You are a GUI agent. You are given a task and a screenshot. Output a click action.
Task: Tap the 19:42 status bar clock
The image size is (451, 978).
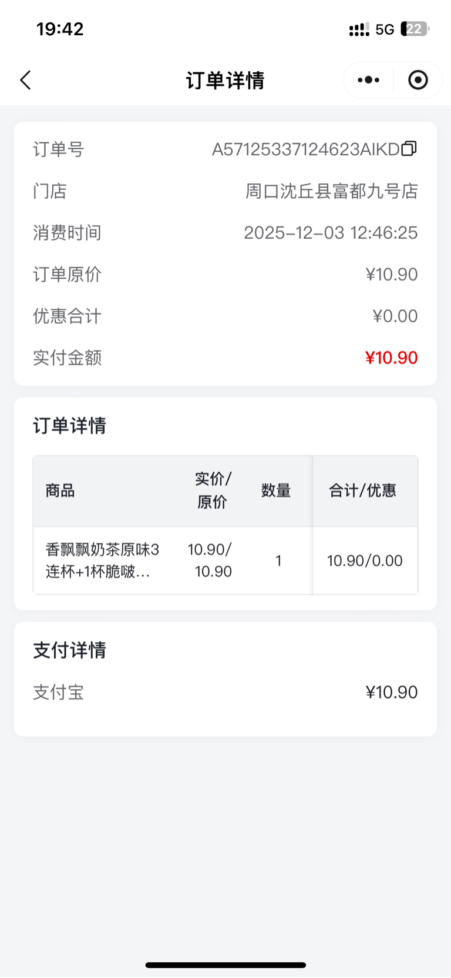pyautogui.click(x=60, y=29)
